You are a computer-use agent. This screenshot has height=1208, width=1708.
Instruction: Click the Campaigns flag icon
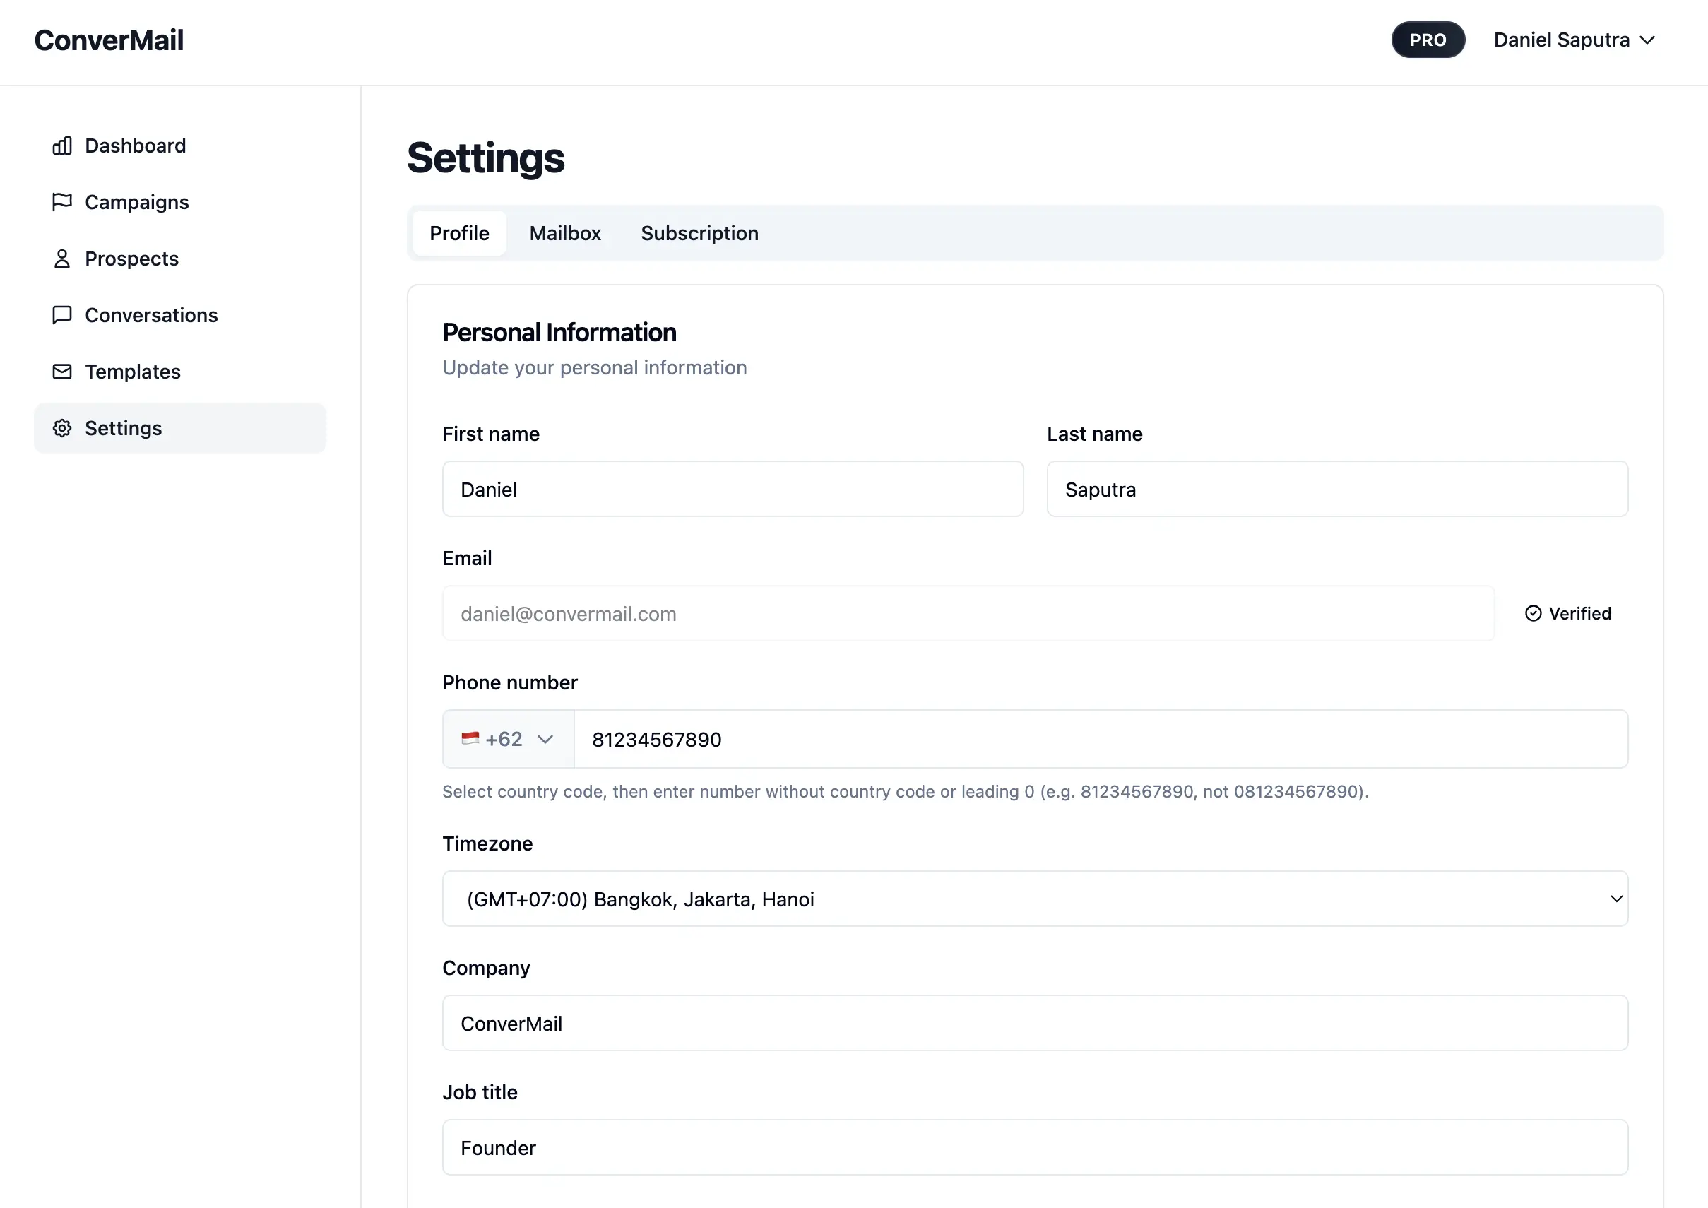pos(61,202)
